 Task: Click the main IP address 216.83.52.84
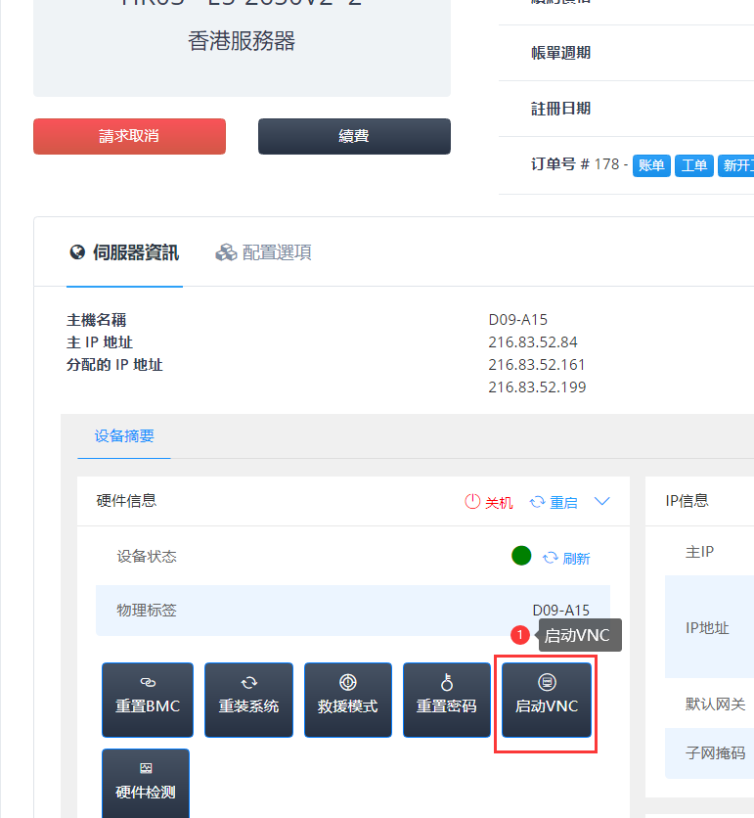533,342
